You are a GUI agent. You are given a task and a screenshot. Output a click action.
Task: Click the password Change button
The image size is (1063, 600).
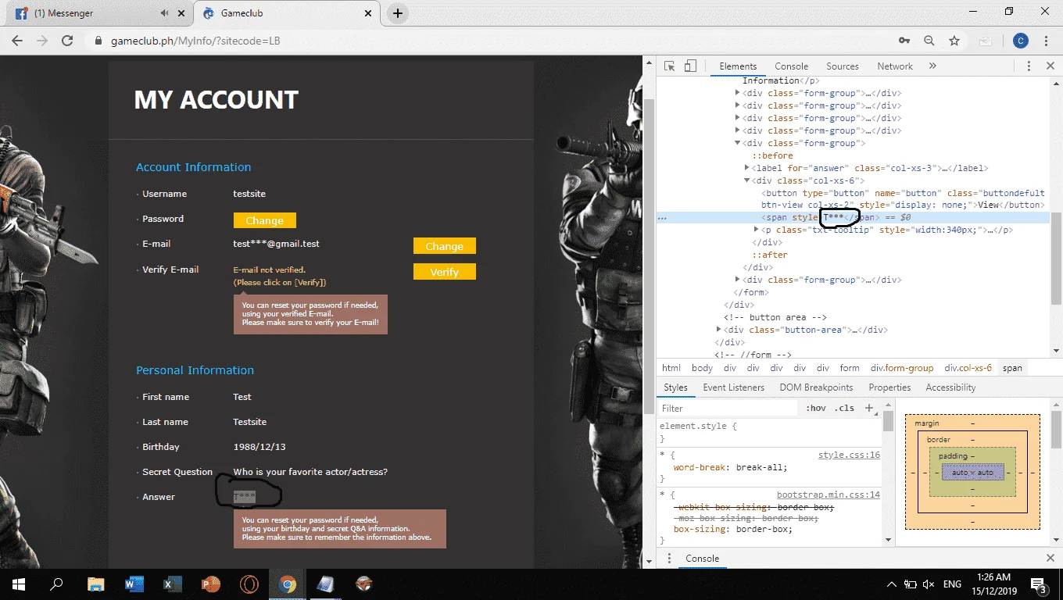coord(265,220)
